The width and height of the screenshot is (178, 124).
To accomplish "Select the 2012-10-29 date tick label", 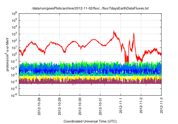I will (60, 106).
